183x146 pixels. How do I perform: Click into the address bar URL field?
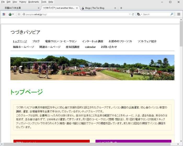pos(76,14)
